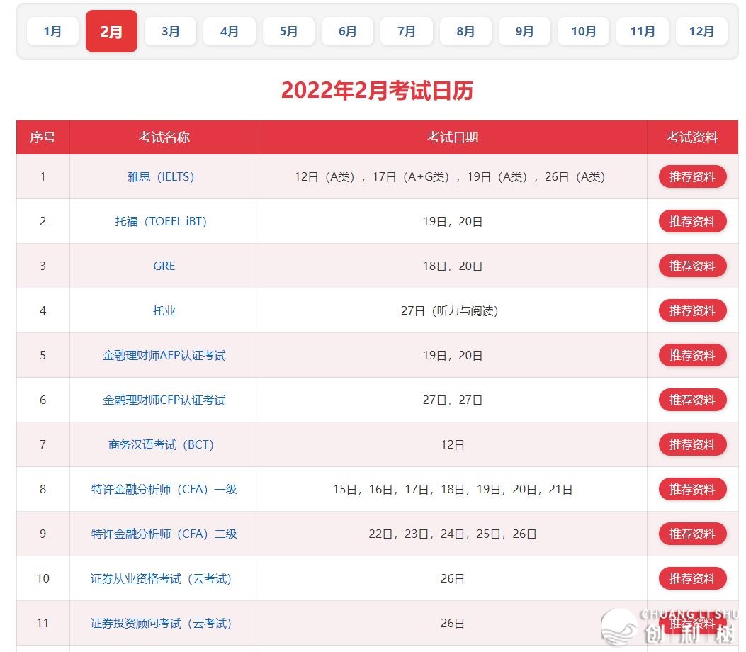This screenshot has width=746, height=652.
Task: Click 推荐资料 button for AFP认证考试 row
Action: tap(692, 356)
